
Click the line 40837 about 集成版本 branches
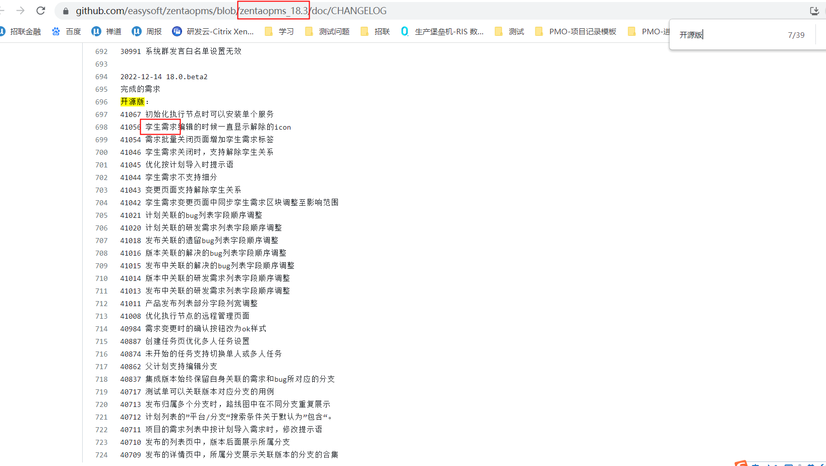(x=227, y=379)
